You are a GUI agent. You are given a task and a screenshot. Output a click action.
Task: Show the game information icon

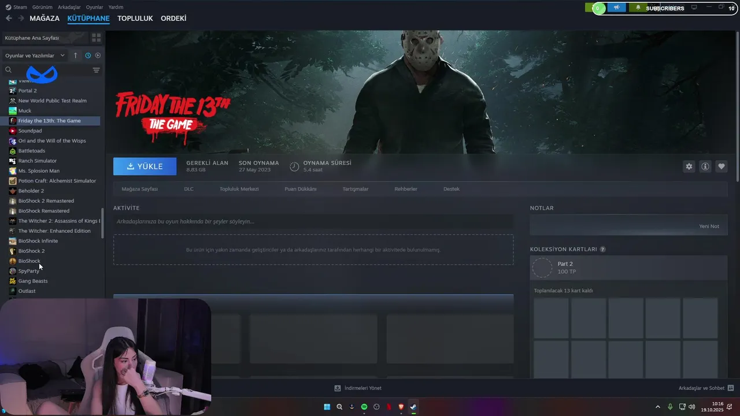point(705,166)
